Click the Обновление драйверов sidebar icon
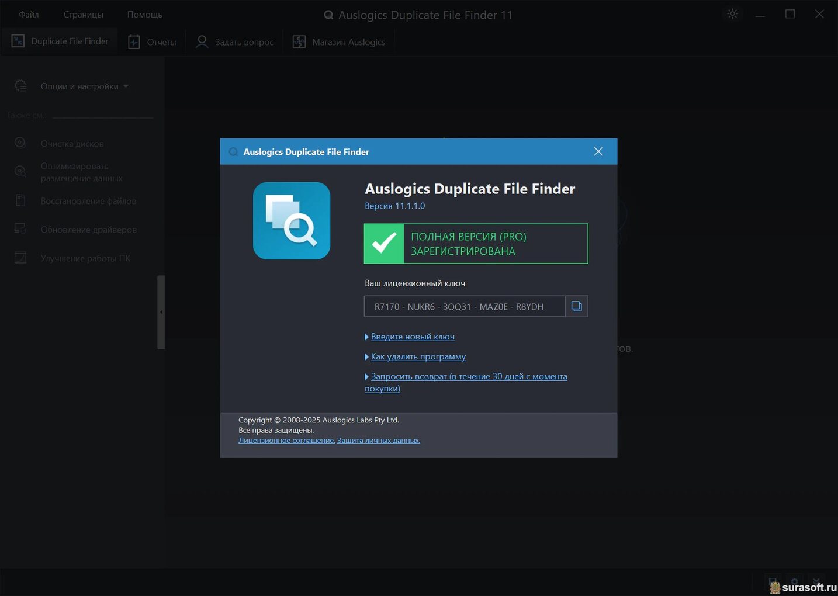 click(x=20, y=229)
